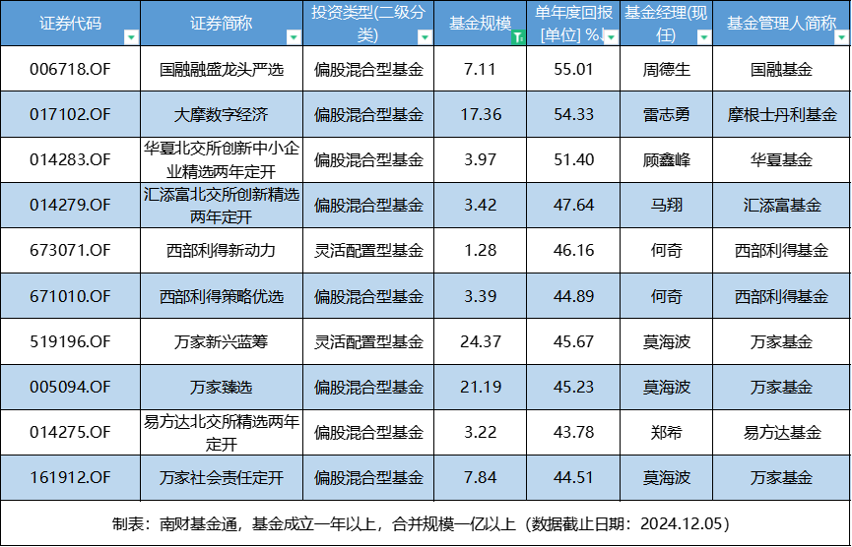Click the 汇添富北交所创新精选两年定开 cell
This screenshot has height=547, width=852.
click(221, 206)
